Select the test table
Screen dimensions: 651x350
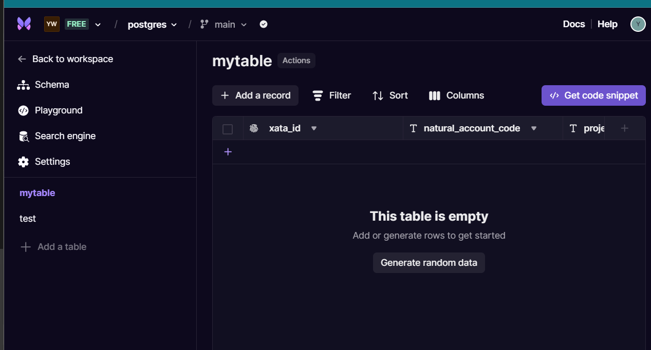[x=28, y=219]
